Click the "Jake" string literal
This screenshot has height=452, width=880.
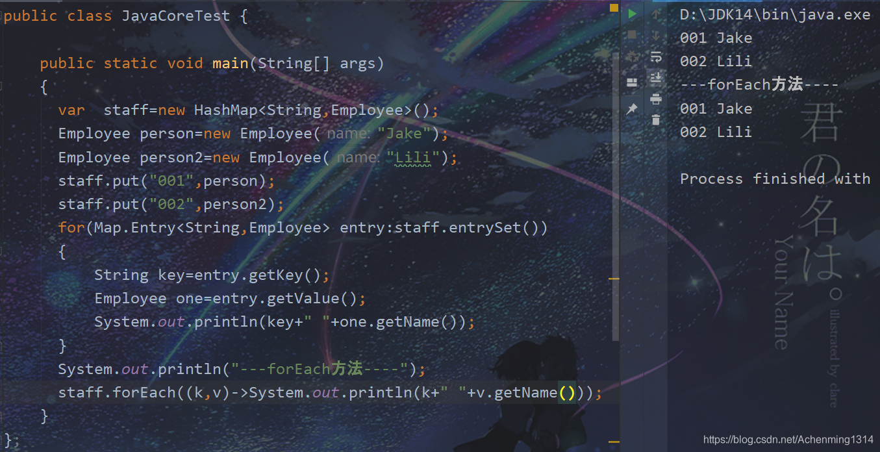click(404, 134)
